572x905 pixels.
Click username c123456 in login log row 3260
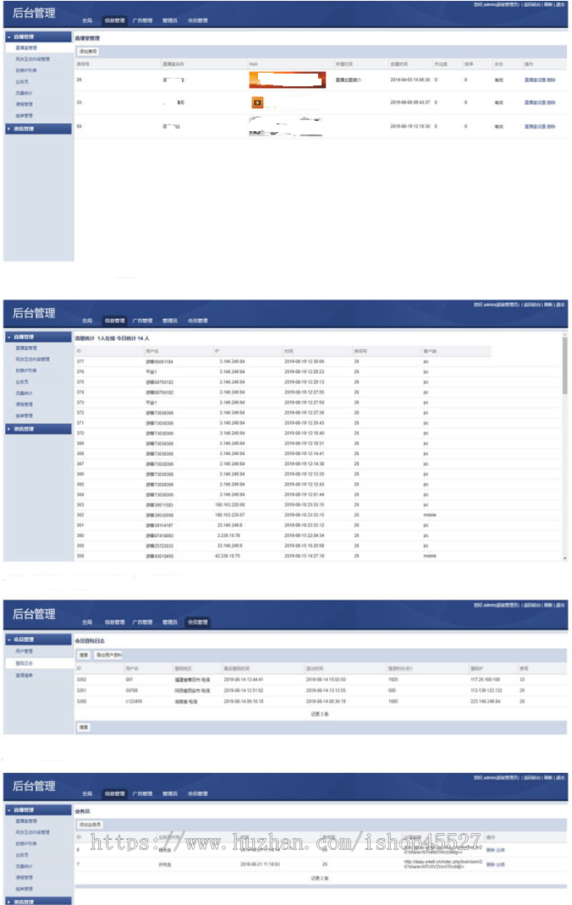(x=134, y=701)
